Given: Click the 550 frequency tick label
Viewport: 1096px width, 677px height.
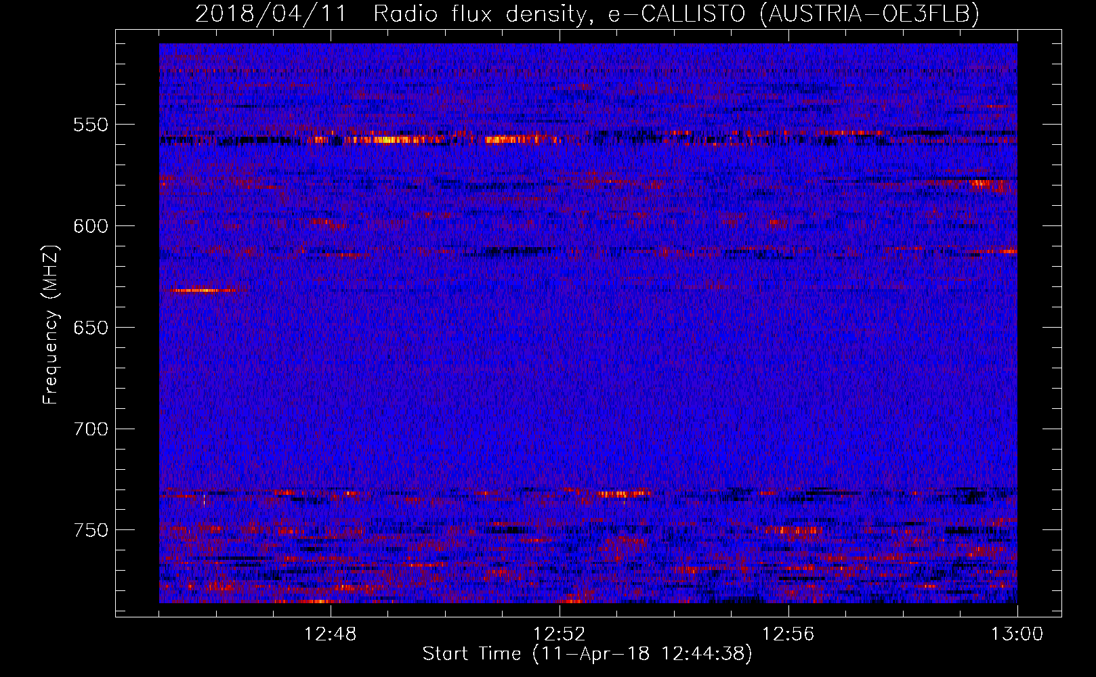Looking at the screenshot, I should pos(91,125).
